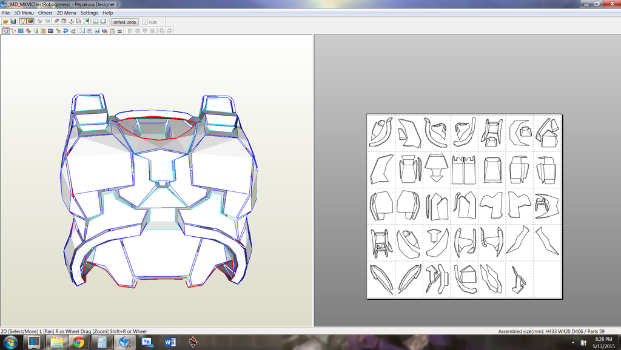Click the Save floppy disk icon
Image resolution: width=621 pixels, height=350 pixels.
pos(13,21)
